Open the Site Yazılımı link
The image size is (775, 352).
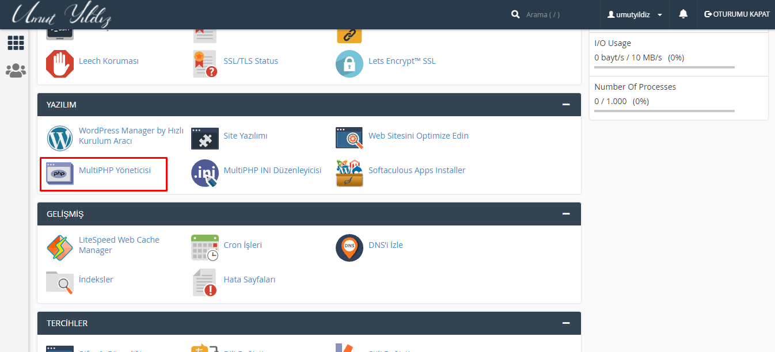(x=245, y=136)
